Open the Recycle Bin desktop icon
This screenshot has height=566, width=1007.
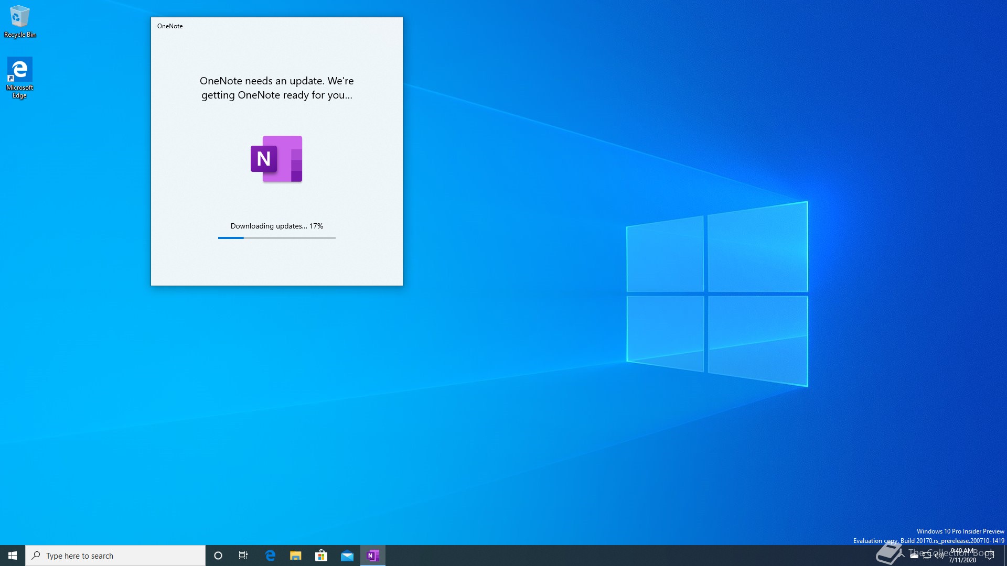coord(20,21)
